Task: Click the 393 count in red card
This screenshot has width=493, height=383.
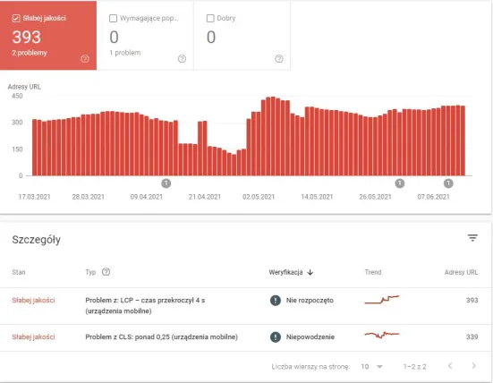Action: click(27, 37)
